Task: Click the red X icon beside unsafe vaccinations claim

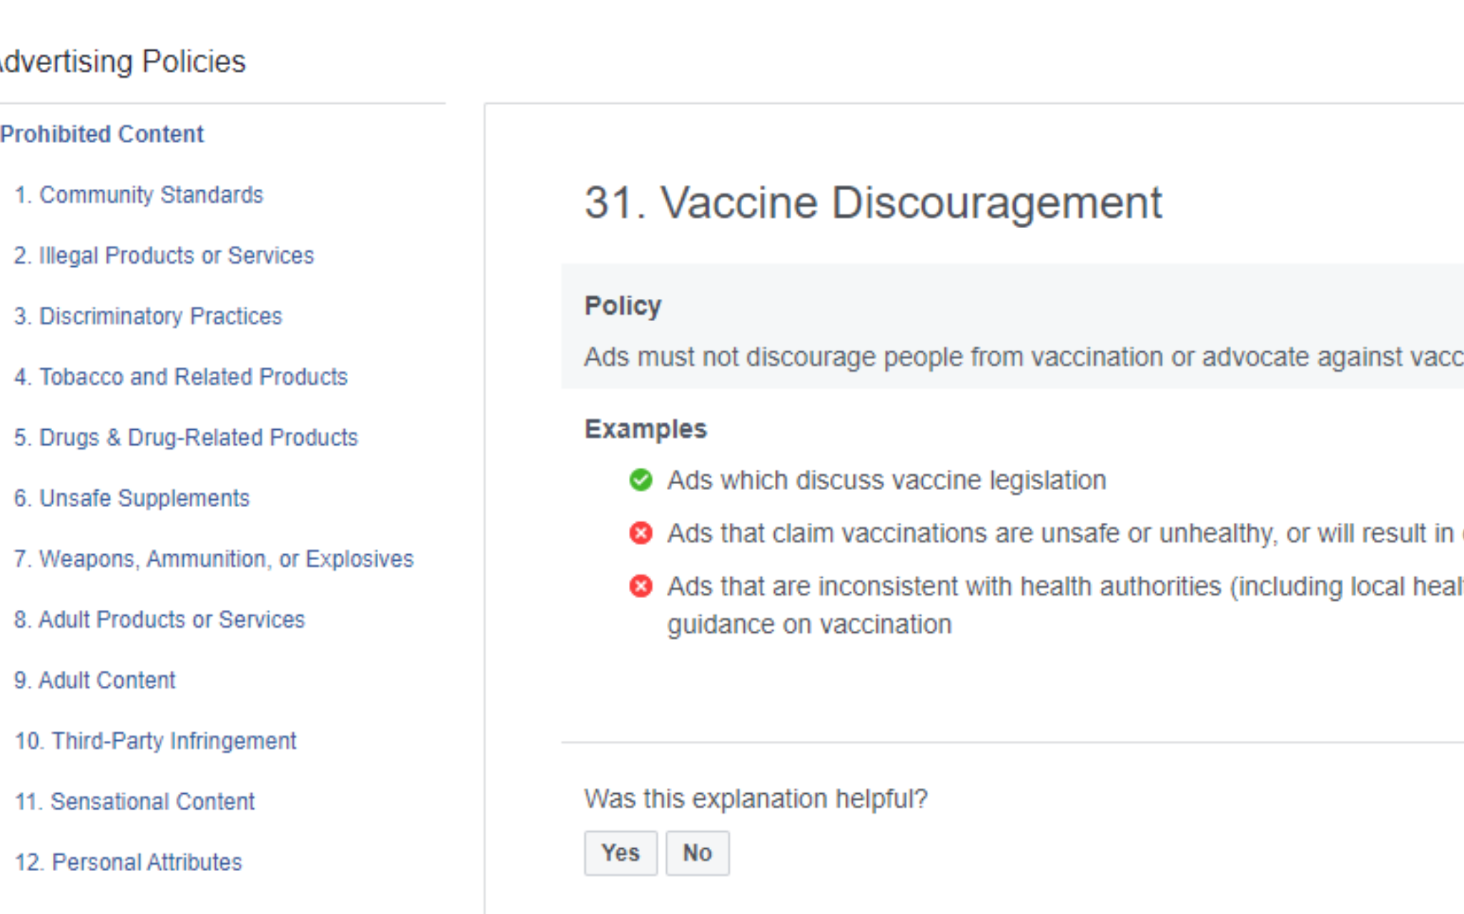Action: click(x=640, y=533)
